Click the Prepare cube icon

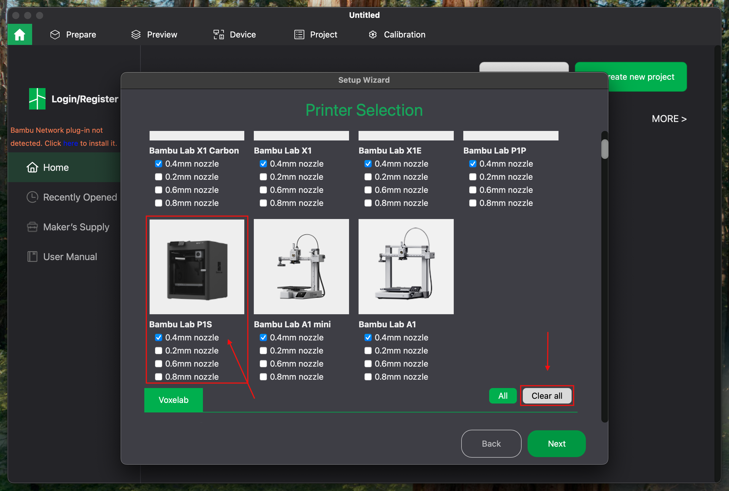(55, 35)
